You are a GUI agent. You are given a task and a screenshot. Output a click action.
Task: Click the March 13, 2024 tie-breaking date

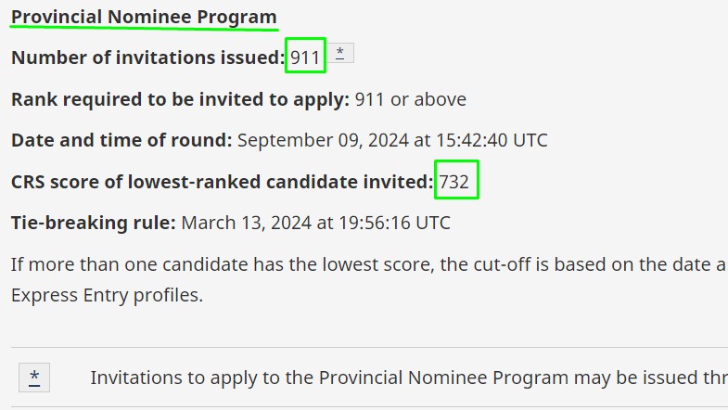point(246,223)
